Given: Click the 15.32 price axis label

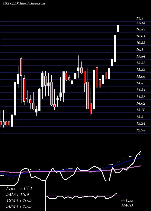Looking at the screenshot, I should pyautogui.click(x=141, y=70).
